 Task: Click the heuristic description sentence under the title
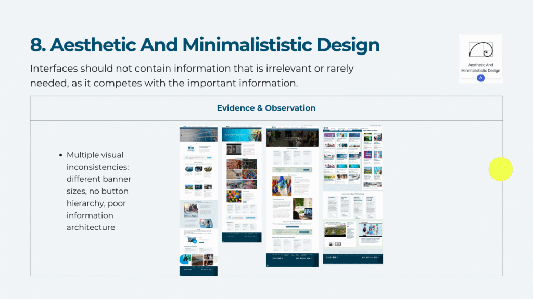coord(193,76)
